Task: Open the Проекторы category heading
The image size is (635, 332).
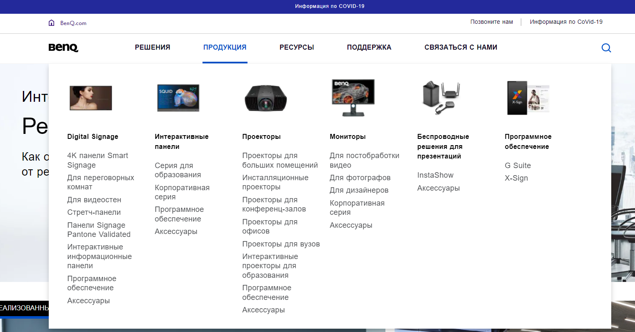Action: tap(262, 137)
